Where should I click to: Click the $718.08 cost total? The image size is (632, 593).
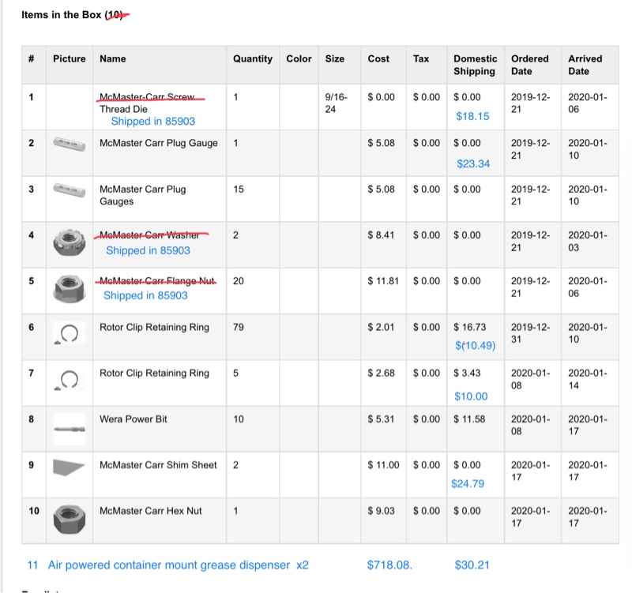[389, 565]
